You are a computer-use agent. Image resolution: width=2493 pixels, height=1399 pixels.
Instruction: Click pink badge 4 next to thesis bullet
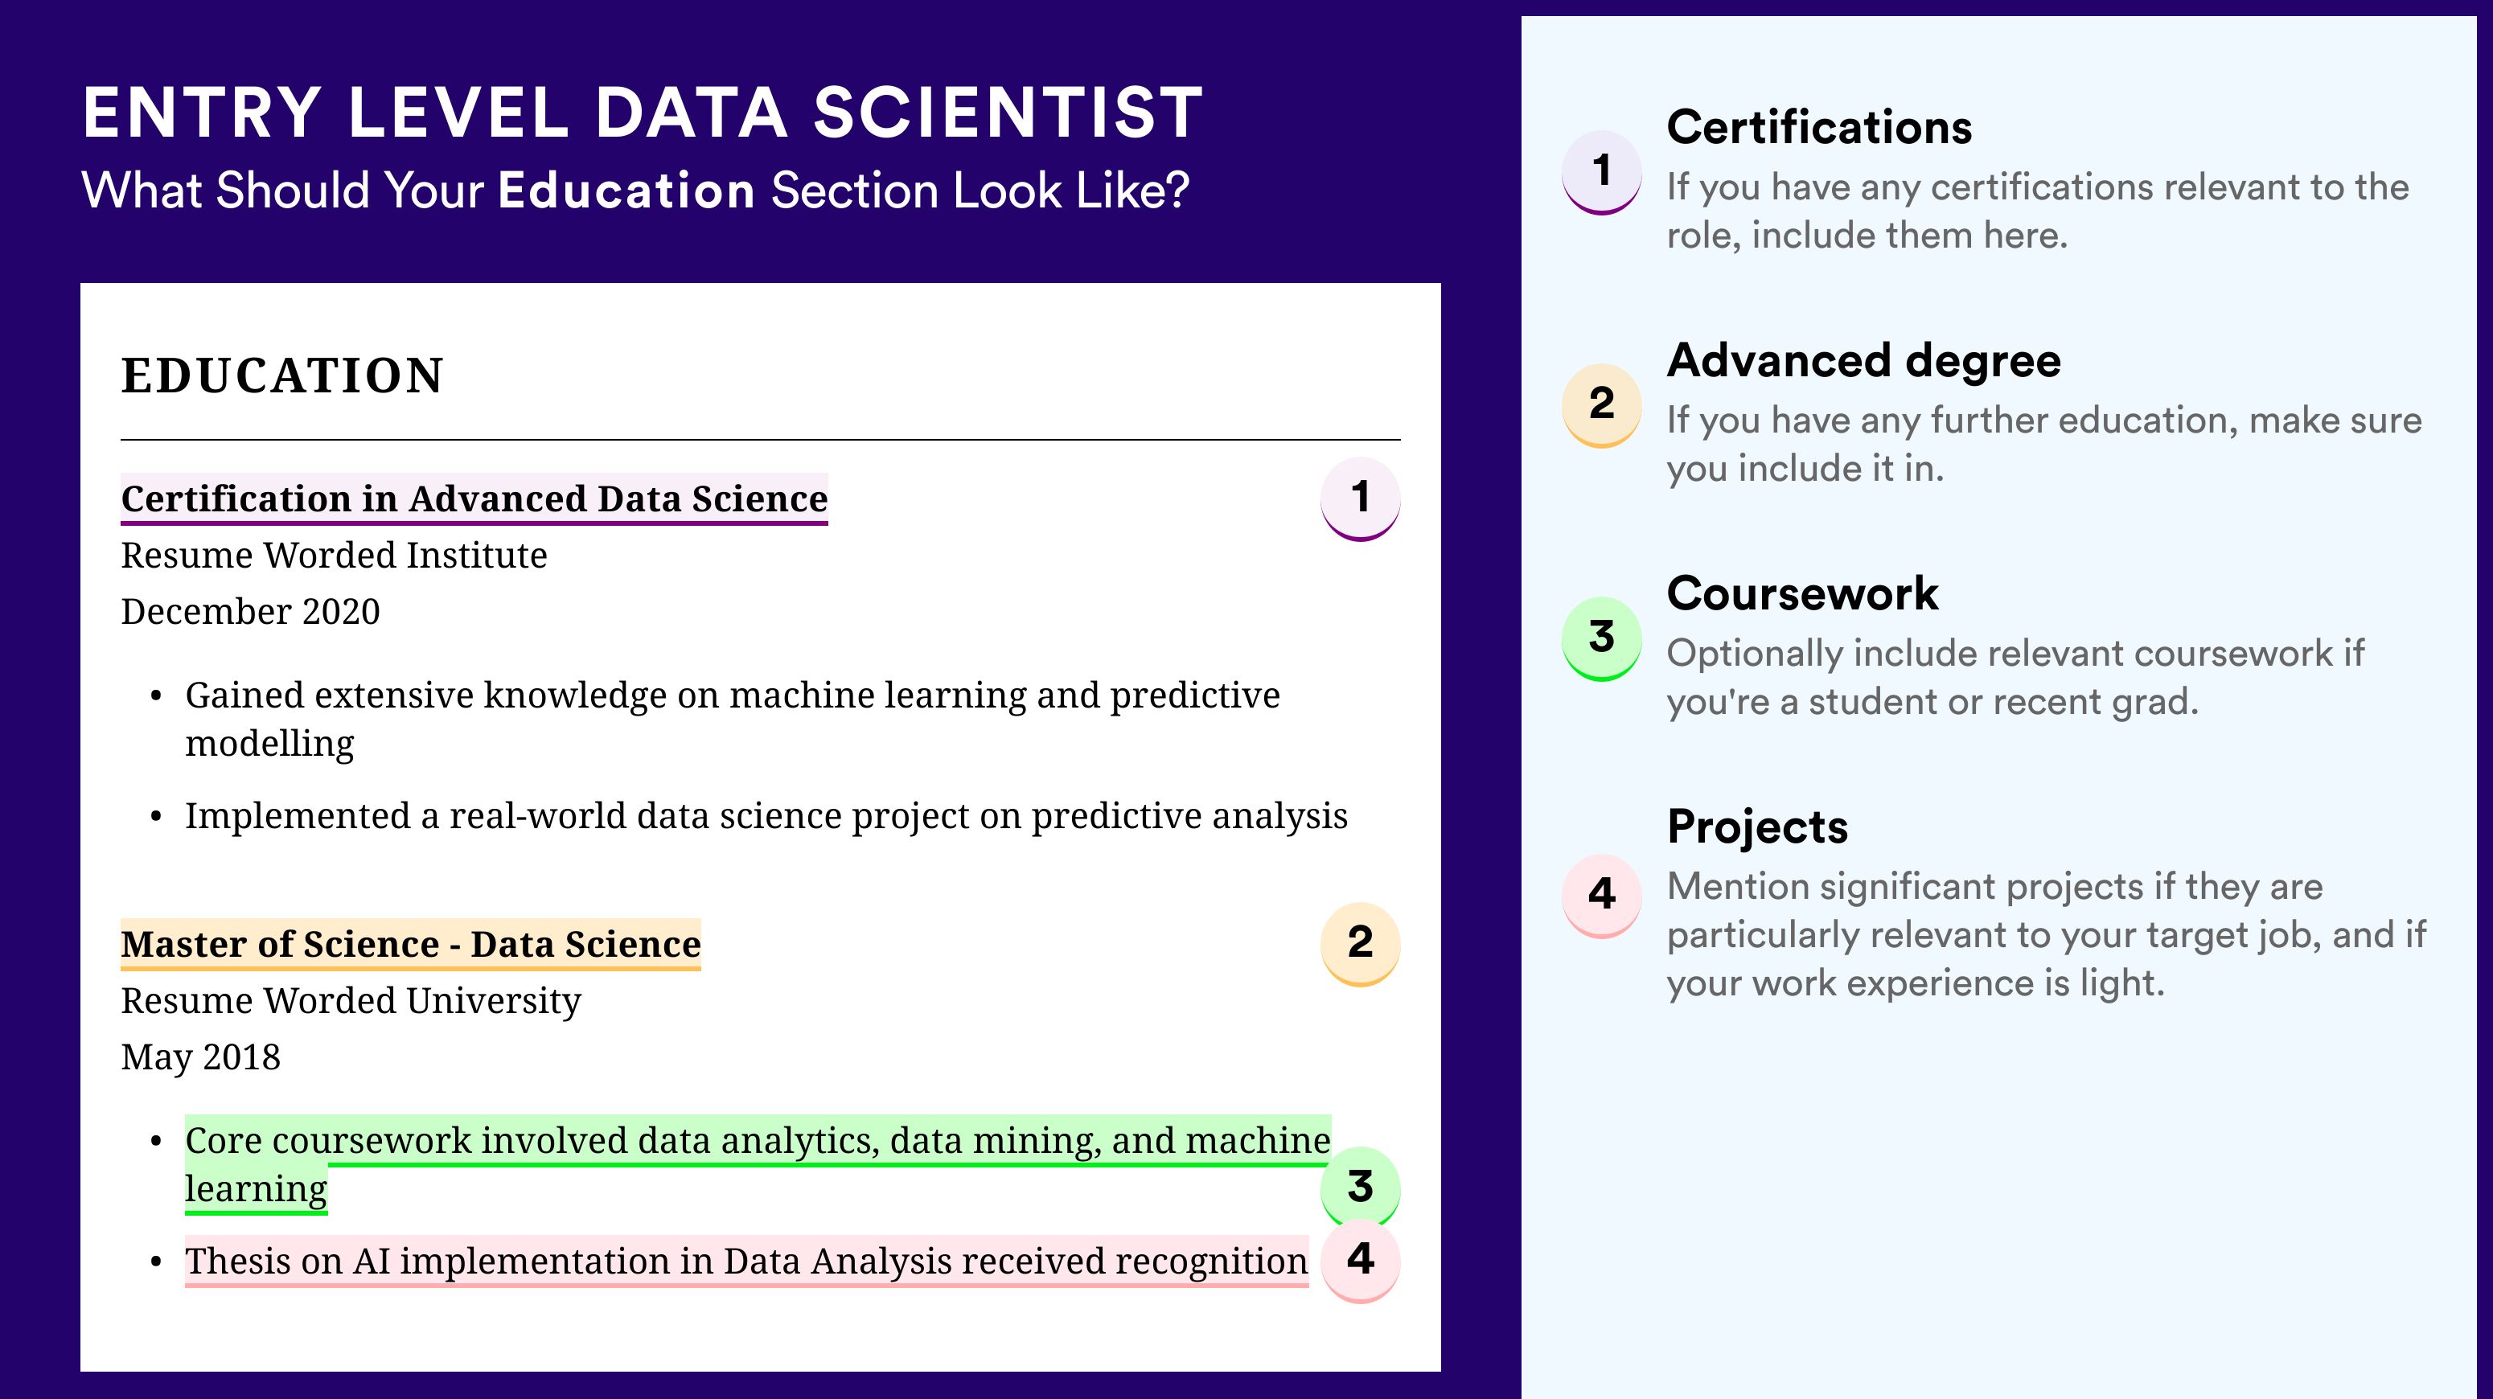(x=1360, y=1261)
